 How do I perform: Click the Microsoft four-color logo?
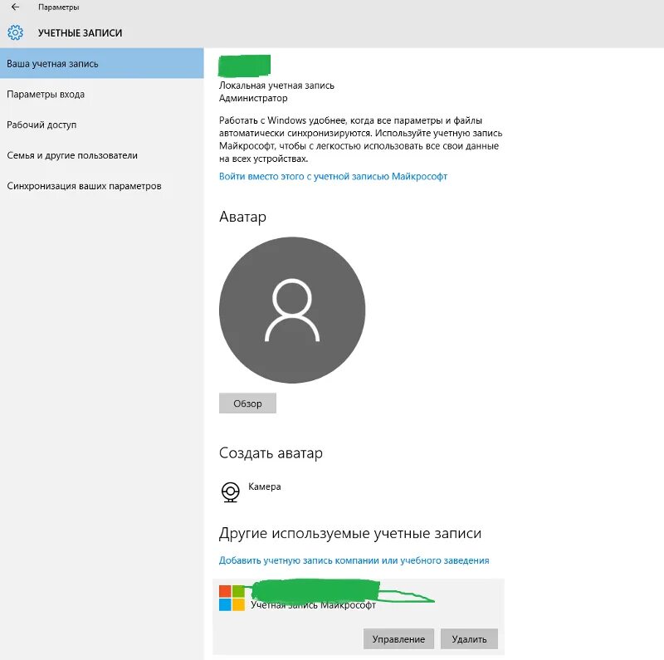[232, 598]
